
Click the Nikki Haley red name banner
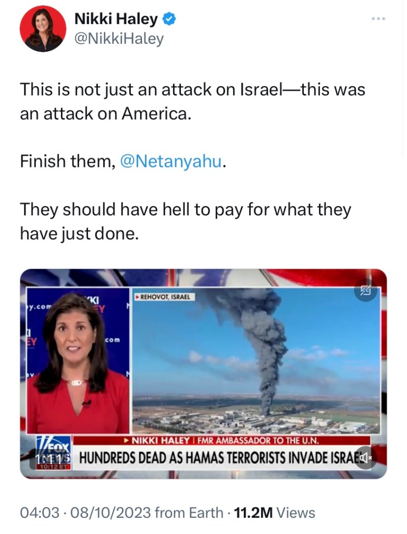click(221, 441)
